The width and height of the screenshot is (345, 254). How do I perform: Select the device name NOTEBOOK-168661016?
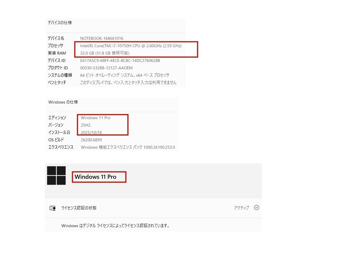102,38
